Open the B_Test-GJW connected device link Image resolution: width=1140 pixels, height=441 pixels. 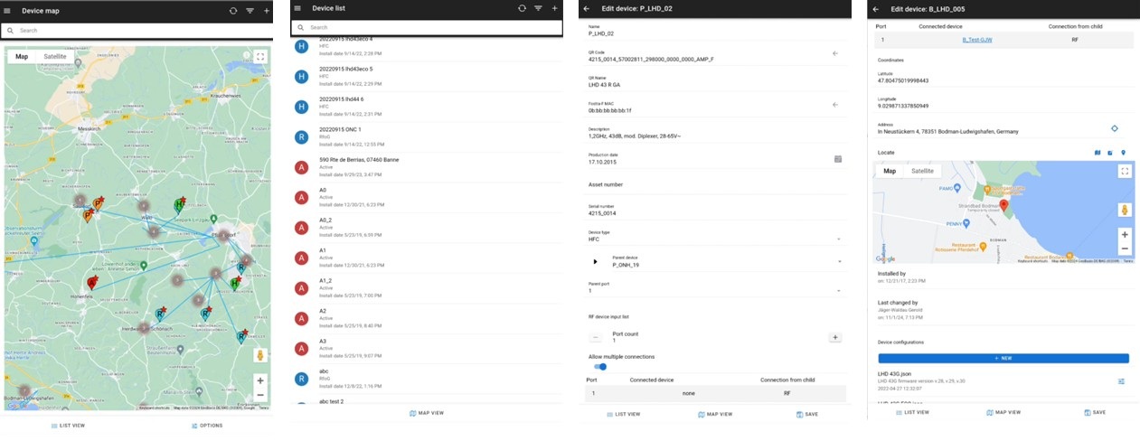point(977,40)
